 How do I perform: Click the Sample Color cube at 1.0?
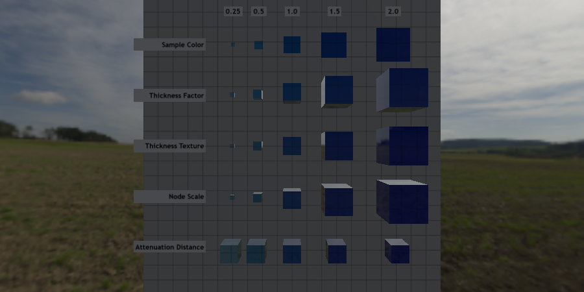[292, 45]
